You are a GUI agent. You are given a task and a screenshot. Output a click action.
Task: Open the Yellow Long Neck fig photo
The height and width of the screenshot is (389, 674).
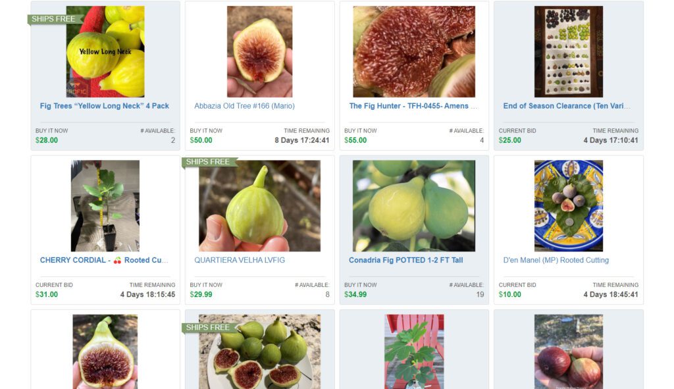[x=105, y=51]
